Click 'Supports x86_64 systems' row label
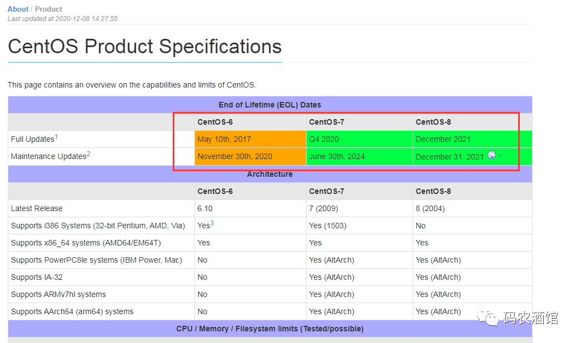The height and width of the screenshot is (343, 577). 86,243
